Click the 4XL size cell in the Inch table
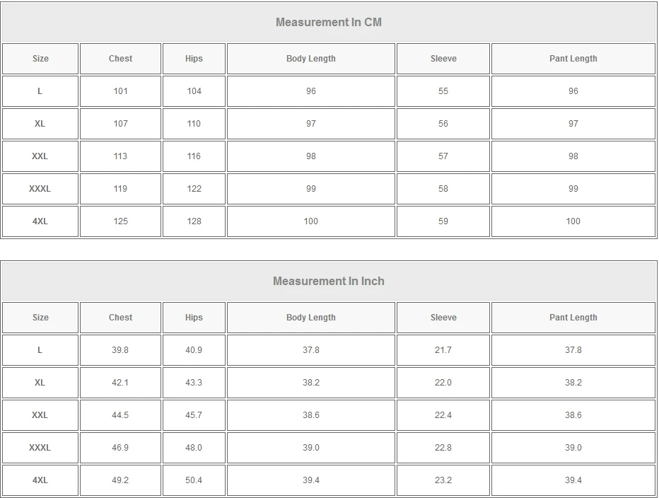 coord(40,480)
